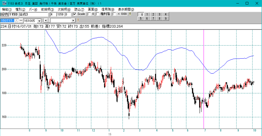Click the horizontal scrollbar track

pos(61,21)
